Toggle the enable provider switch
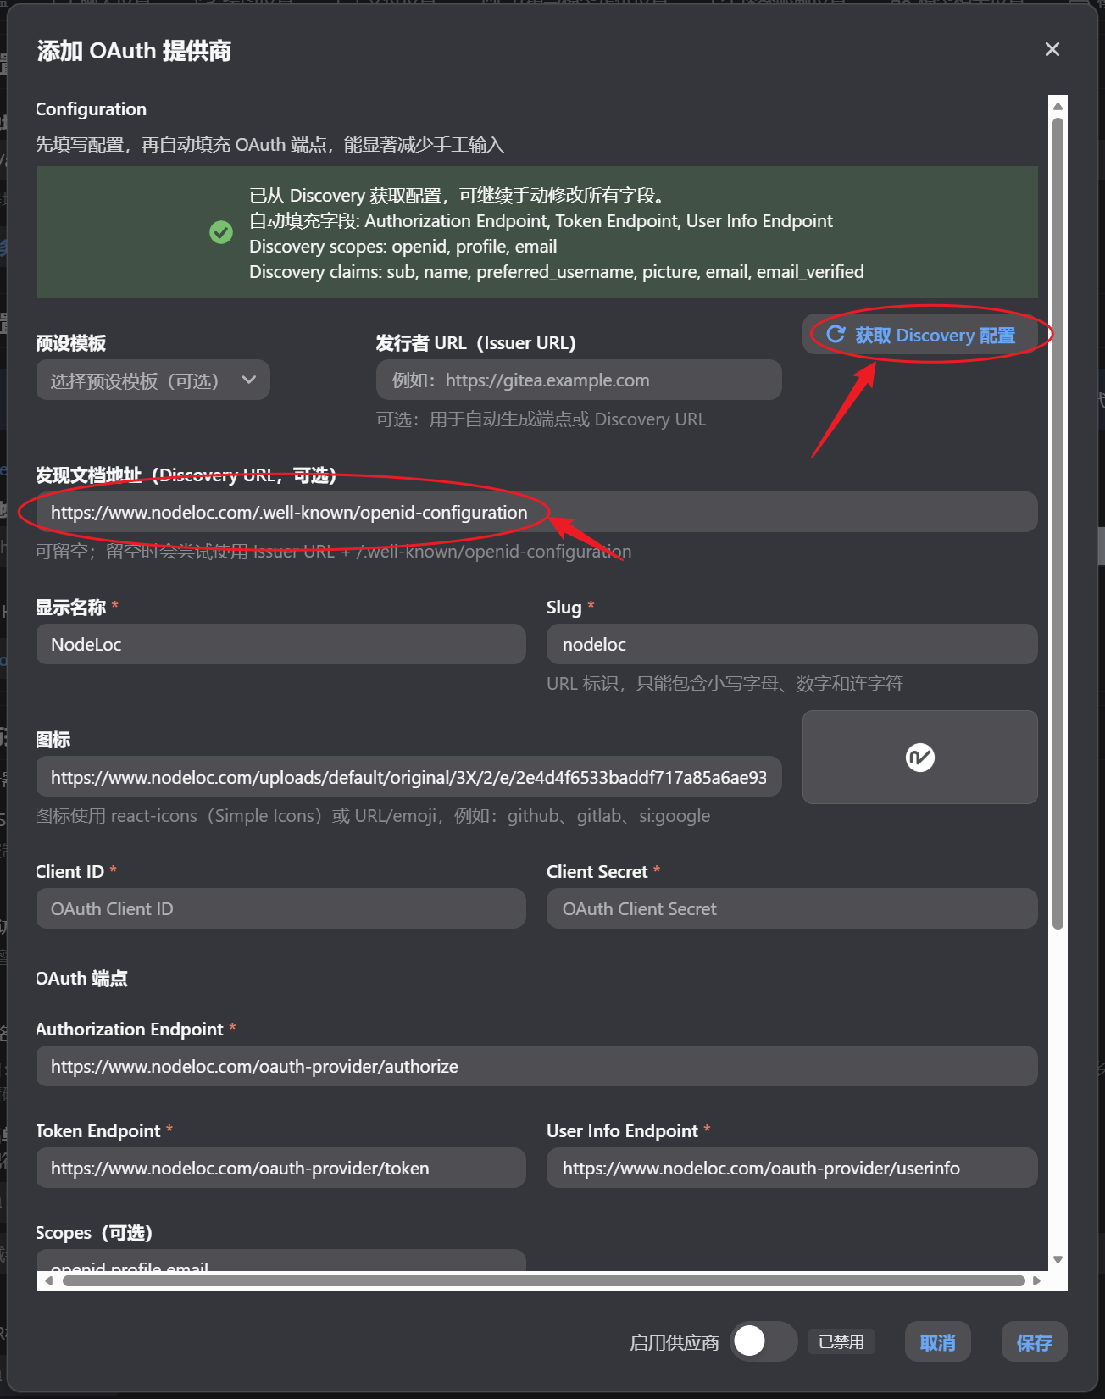This screenshot has width=1105, height=1399. tap(764, 1341)
